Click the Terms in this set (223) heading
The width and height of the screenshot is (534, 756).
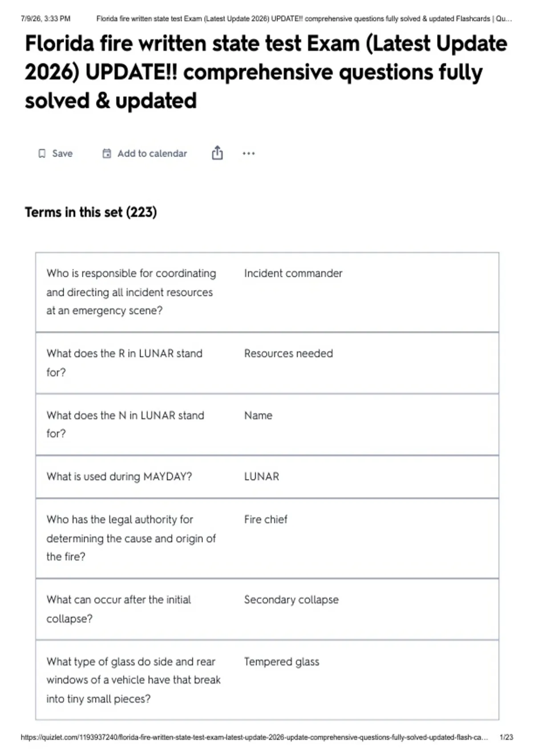pos(91,212)
